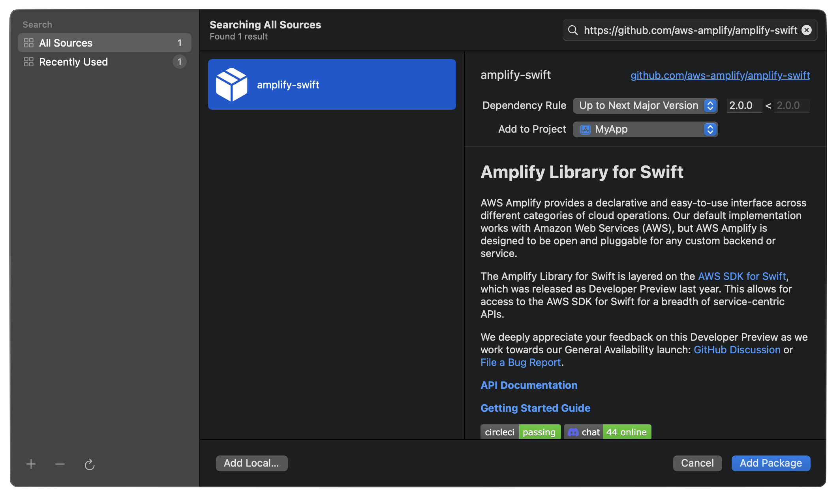Select All Sources in sidebar
Viewport: 839px width, 497px height.
click(x=66, y=43)
